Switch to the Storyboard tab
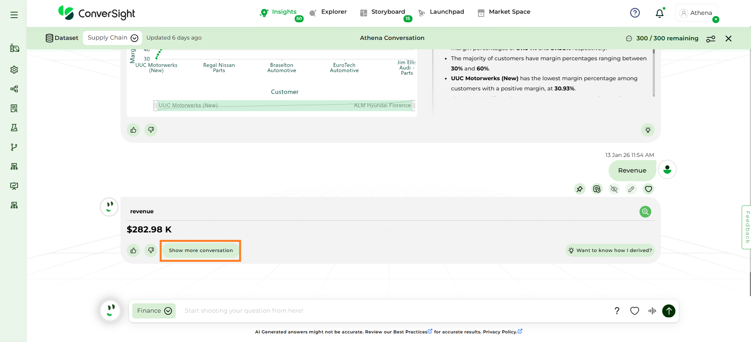 (387, 12)
